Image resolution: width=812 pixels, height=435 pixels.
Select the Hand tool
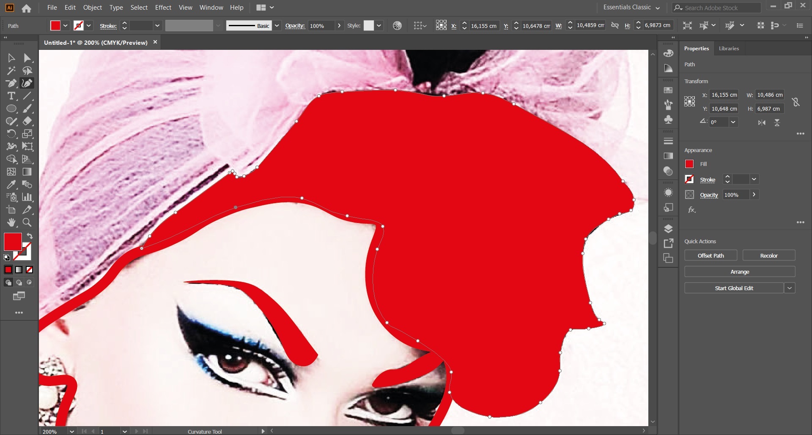(x=11, y=223)
